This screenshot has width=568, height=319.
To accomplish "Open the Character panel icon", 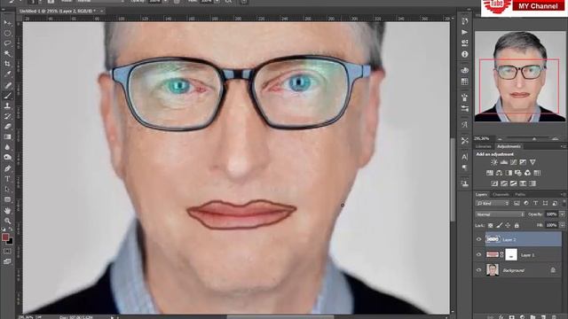I will click(465, 157).
